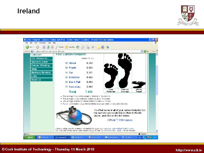Open the Links sidebar item
The image size is (204, 153).
pos(41,76)
